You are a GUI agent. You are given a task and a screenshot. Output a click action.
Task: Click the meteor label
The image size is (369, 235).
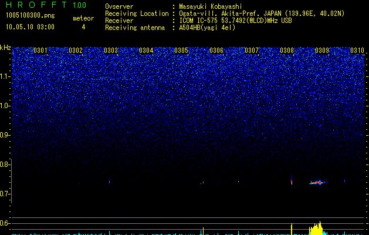(83, 18)
